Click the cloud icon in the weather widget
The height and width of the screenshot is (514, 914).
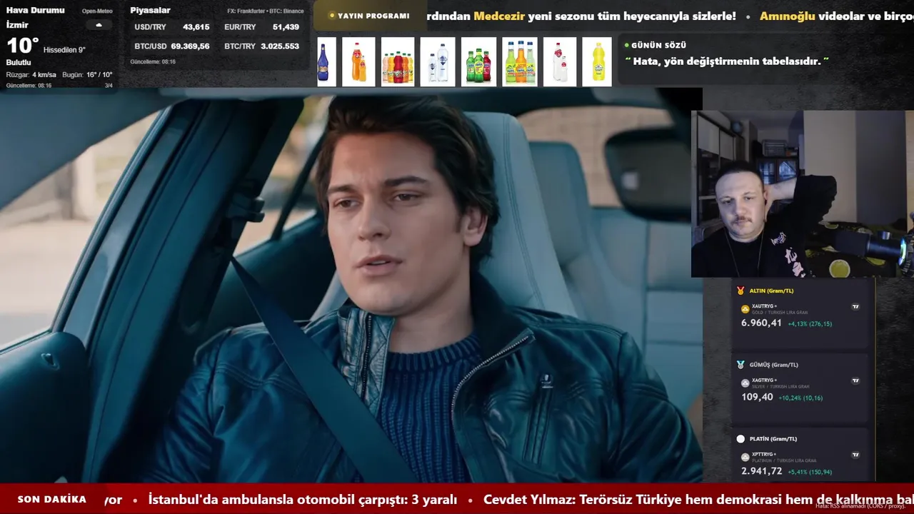click(x=99, y=25)
